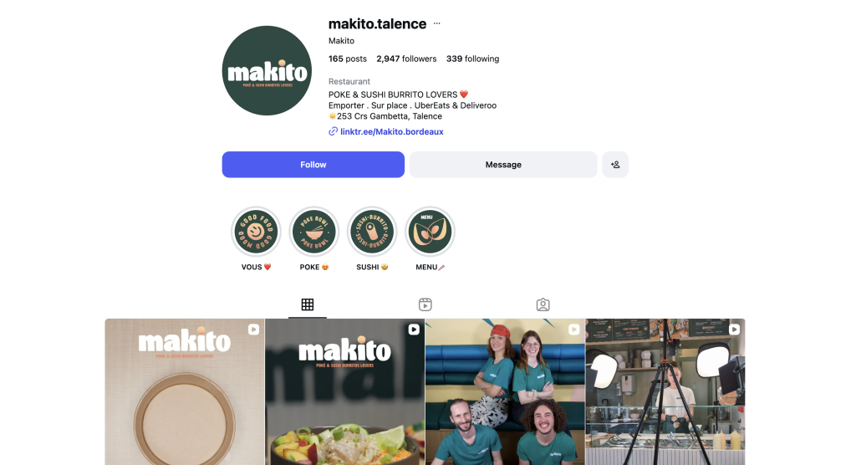Open the POKE story highlight
The height and width of the screenshot is (465, 856).
pyautogui.click(x=314, y=232)
